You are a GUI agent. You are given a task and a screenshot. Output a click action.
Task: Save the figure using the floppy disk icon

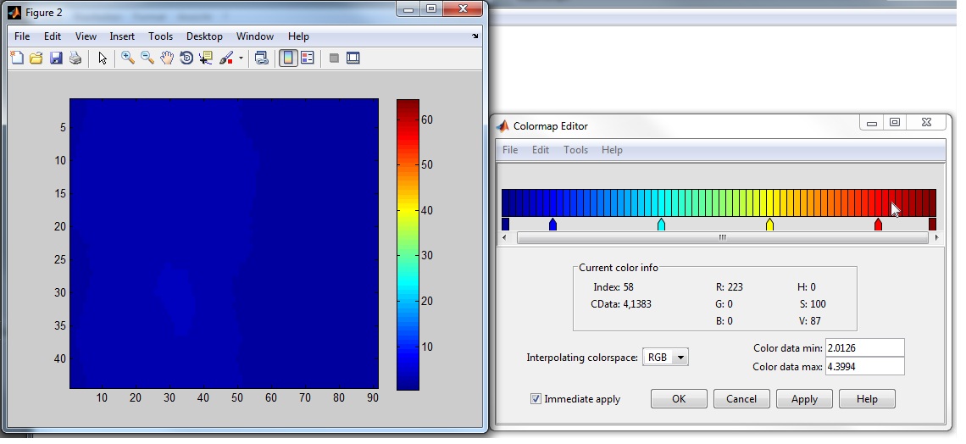coord(56,58)
